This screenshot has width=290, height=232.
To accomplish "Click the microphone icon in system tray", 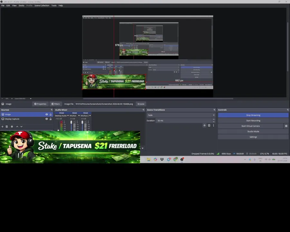I will 255,159.
